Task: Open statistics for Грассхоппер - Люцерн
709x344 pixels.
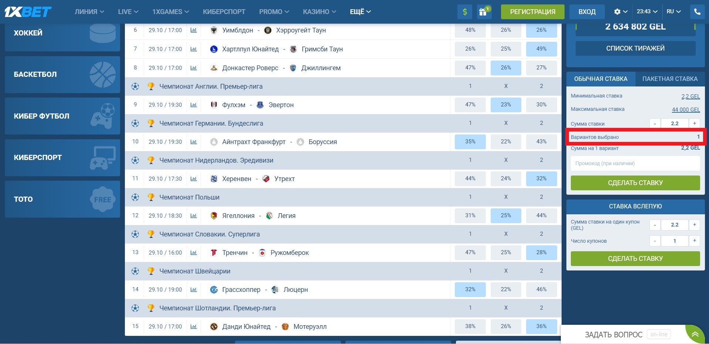Action: [x=194, y=290]
